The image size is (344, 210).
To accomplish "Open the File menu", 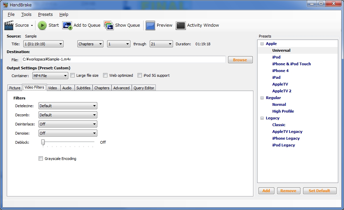I will 11,15.
